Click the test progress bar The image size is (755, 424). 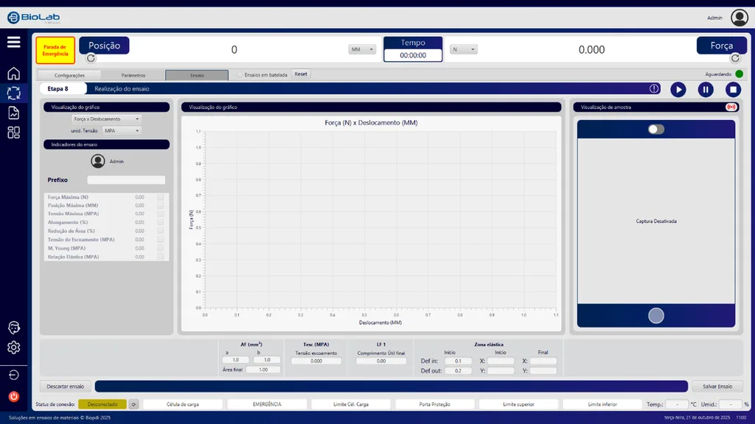pos(391,386)
